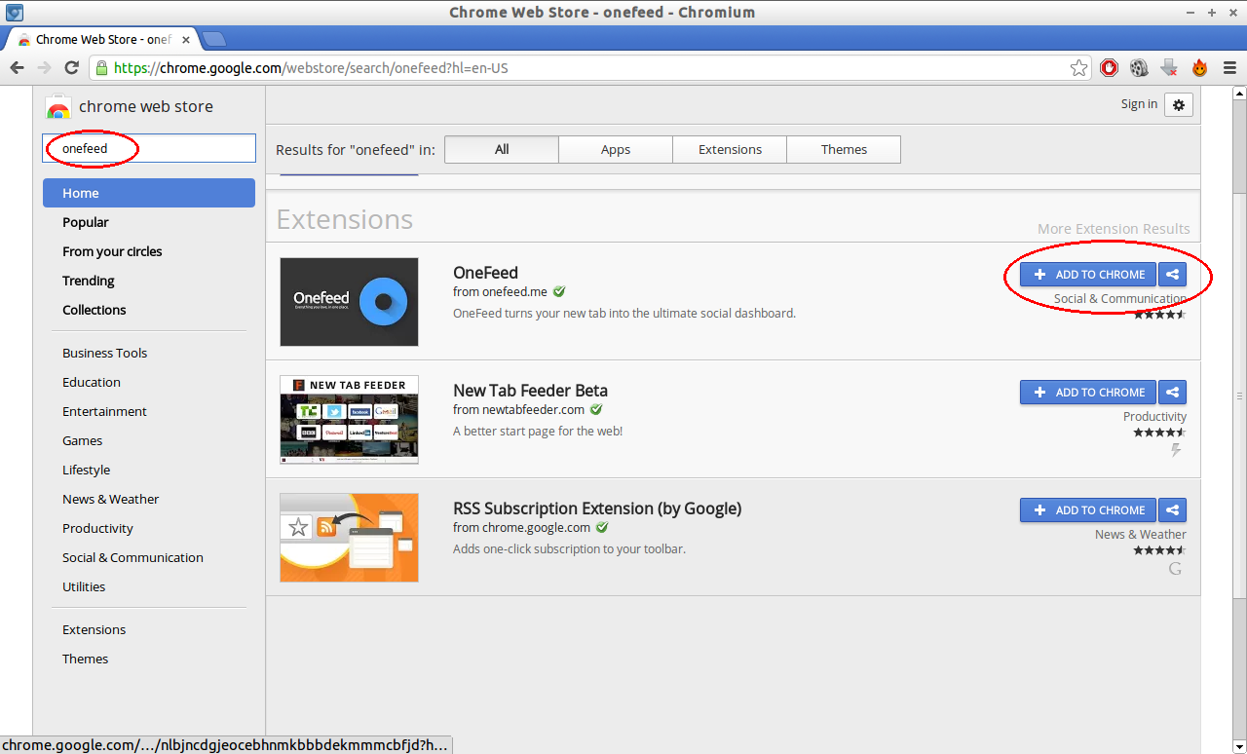Click the scrollbar up arrow
The height and width of the screenshot is (754, 1247).
[x=1239, y=94]
